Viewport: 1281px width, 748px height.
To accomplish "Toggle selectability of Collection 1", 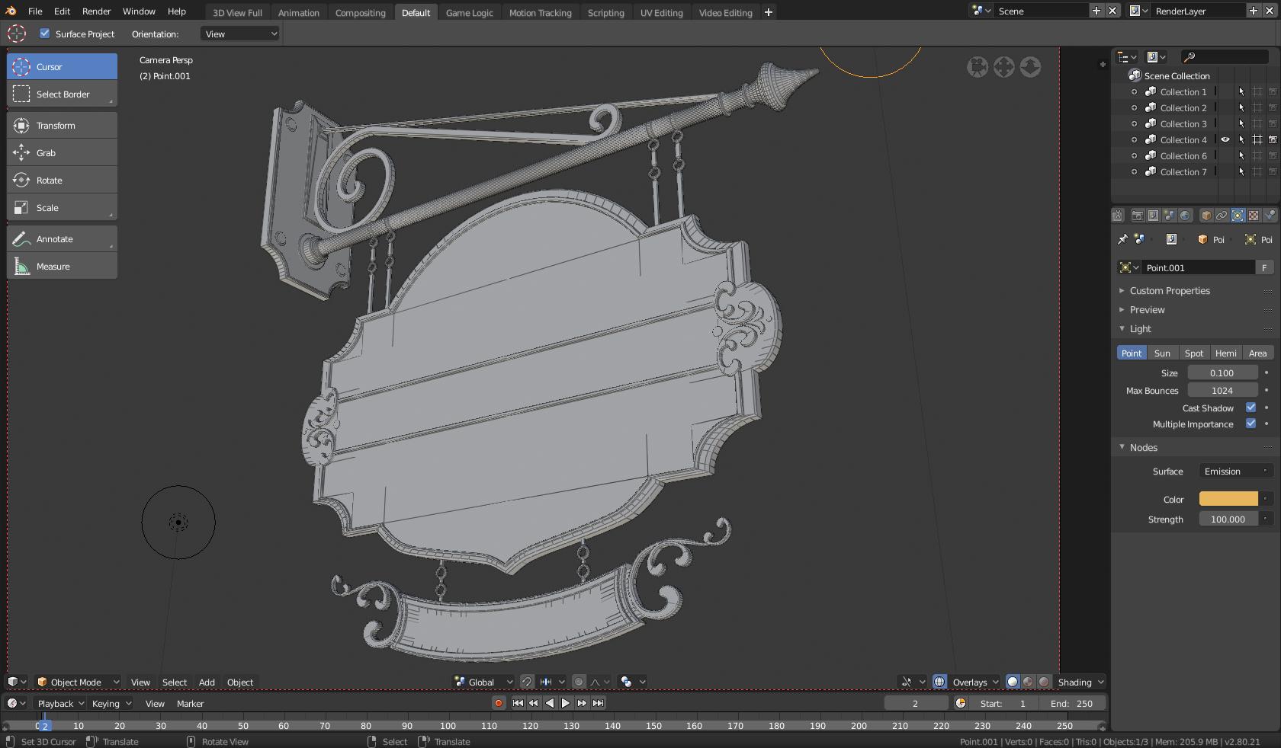I will pos(1241,92).
